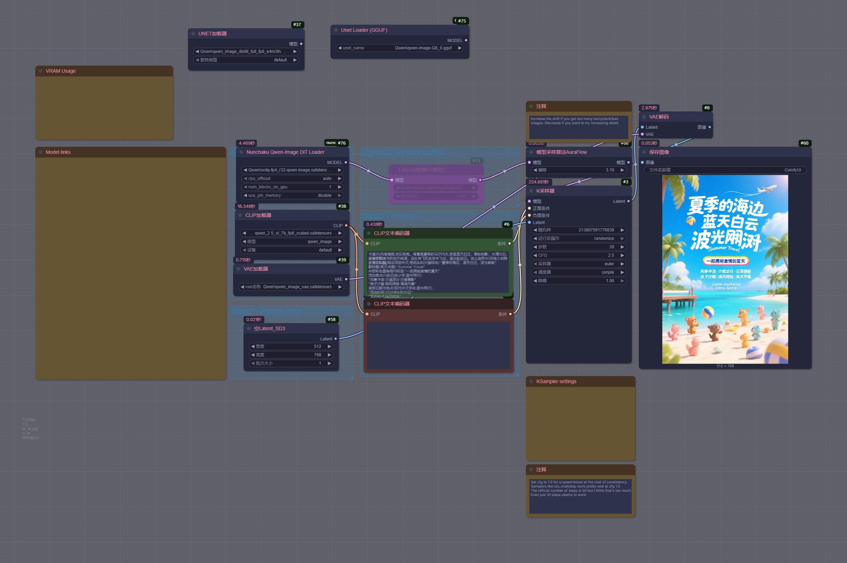
Task: Click the collapse dot on VAE解码 node
Action: [644, 117]
